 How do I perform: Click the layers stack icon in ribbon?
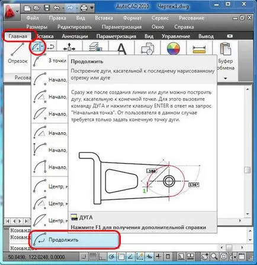(95, 47)
